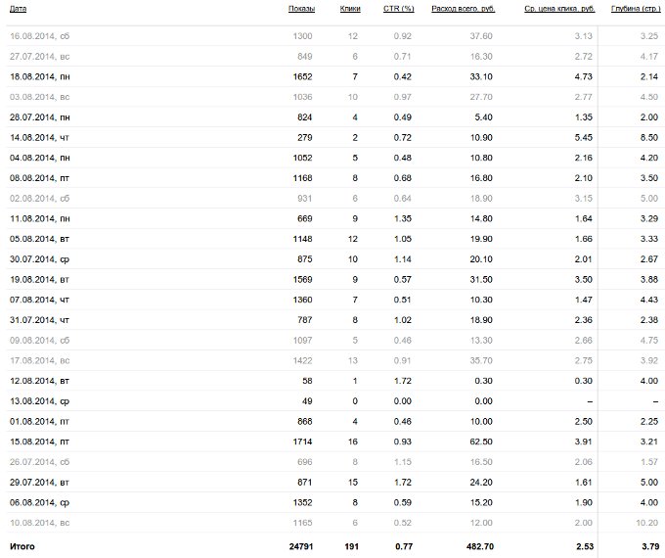This screenshot has width=665, height=558.
Task: Click total spend value 482.70
Action: [x=479, y=546]
